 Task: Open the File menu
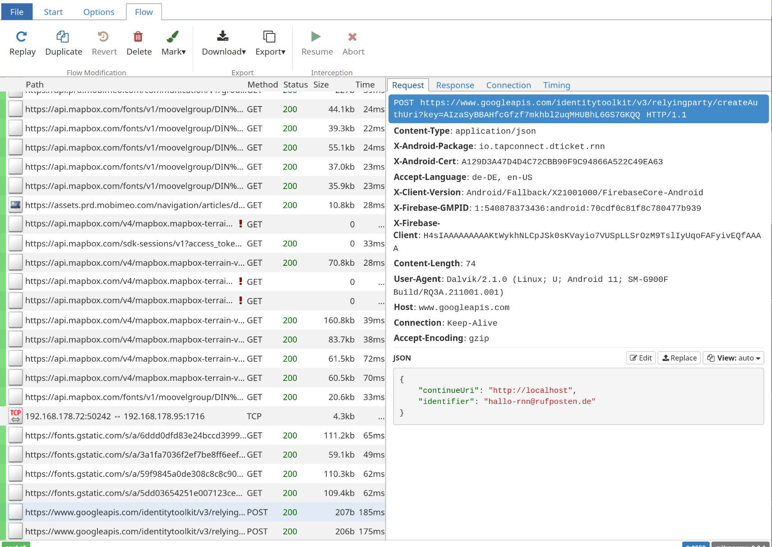[x=17, y=12]
